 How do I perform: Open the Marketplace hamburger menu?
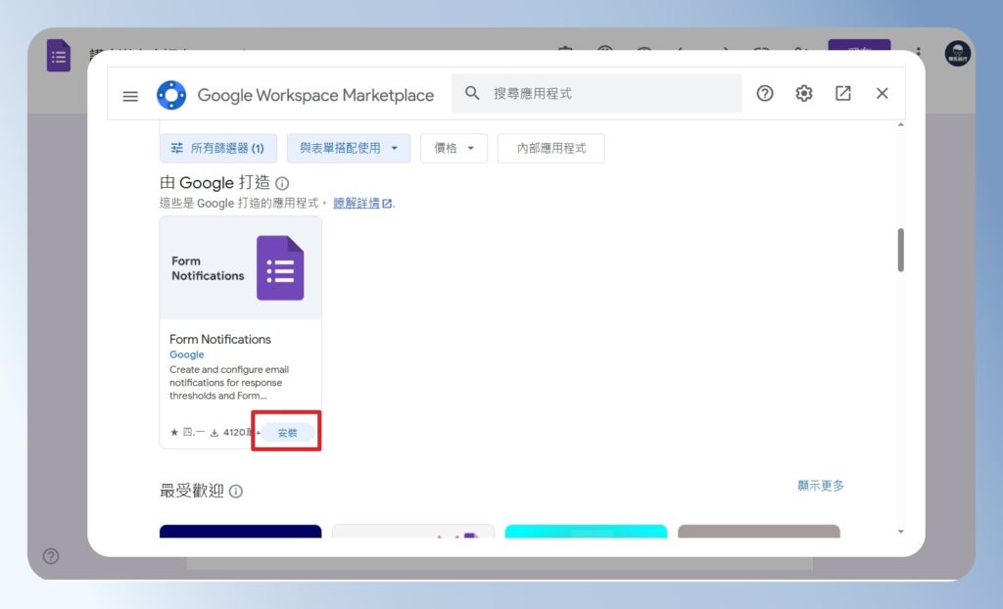pyautogui.click(x=130, y=96)
